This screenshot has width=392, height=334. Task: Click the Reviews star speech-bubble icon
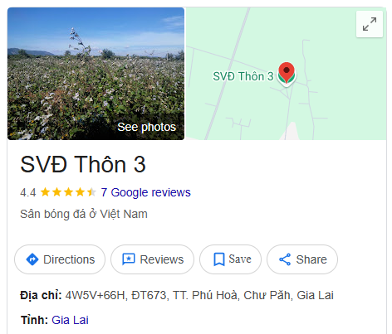(x=129, y=259)
